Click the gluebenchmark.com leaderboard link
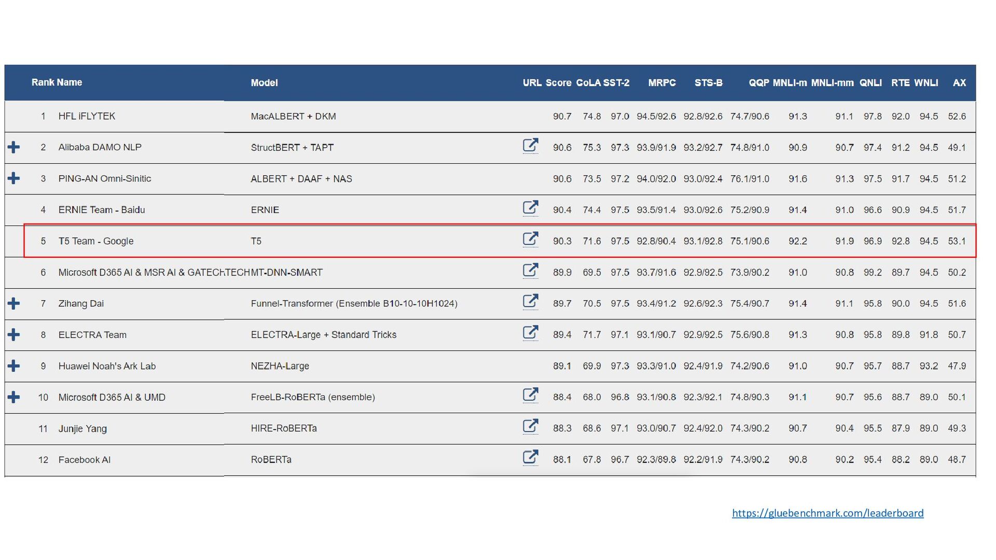 click(x=827, y=513)
